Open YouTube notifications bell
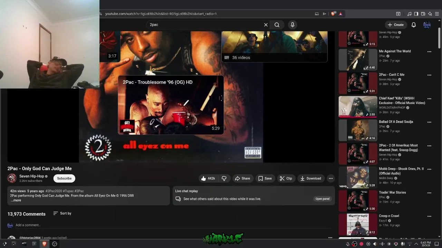Viewport: 442px width, 248px height. coord(414,25)
